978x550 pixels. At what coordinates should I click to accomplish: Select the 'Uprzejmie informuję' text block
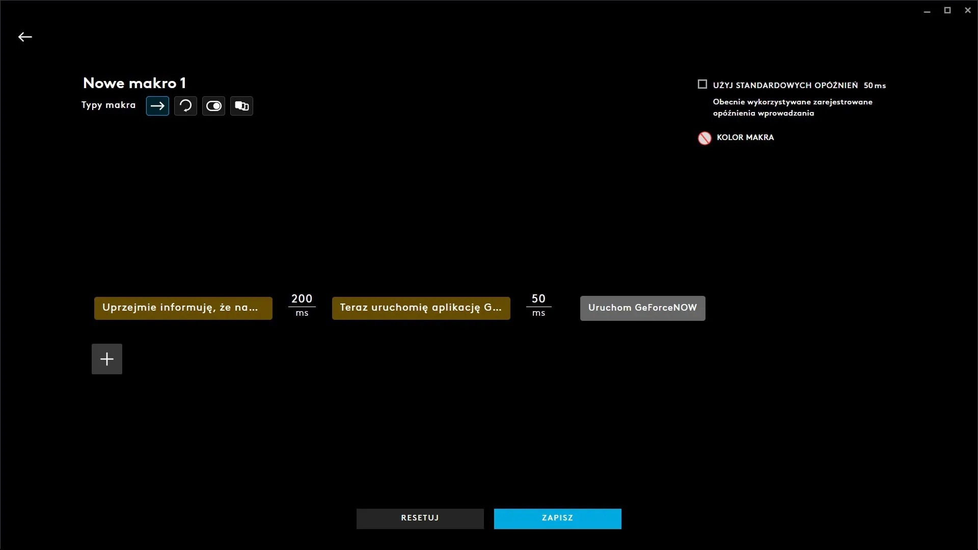tap(183, 308)
